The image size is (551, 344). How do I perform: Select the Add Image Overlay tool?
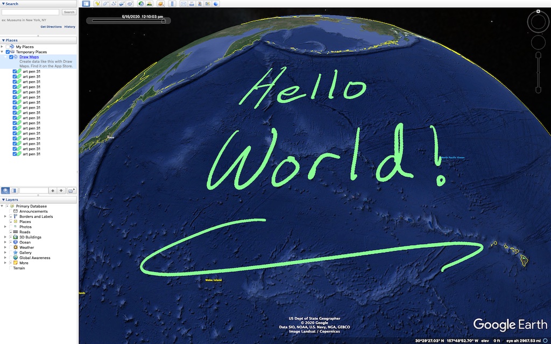[x=122, y=4]
